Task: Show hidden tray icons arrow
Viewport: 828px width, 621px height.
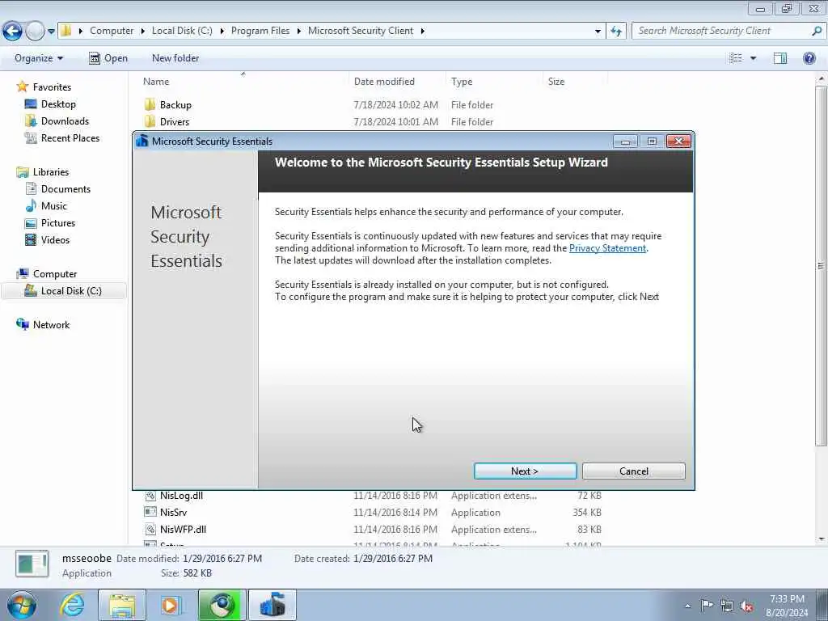Action: click(x=687, y=606)
